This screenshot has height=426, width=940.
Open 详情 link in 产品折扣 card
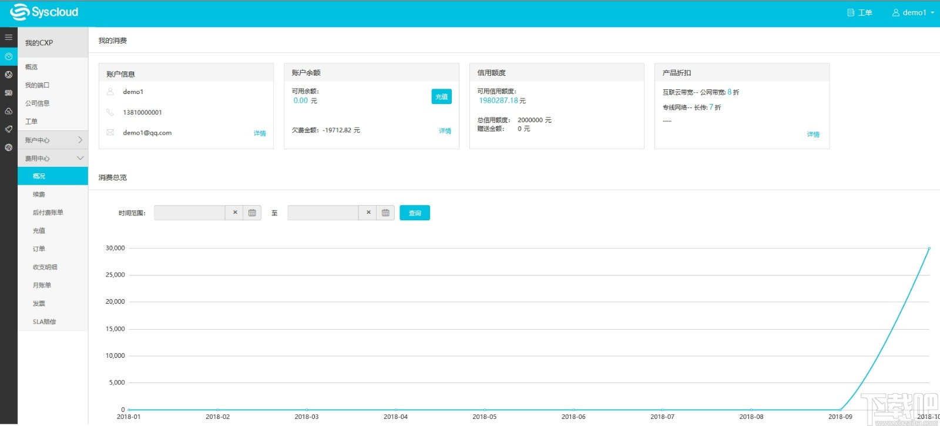(813, 135)
